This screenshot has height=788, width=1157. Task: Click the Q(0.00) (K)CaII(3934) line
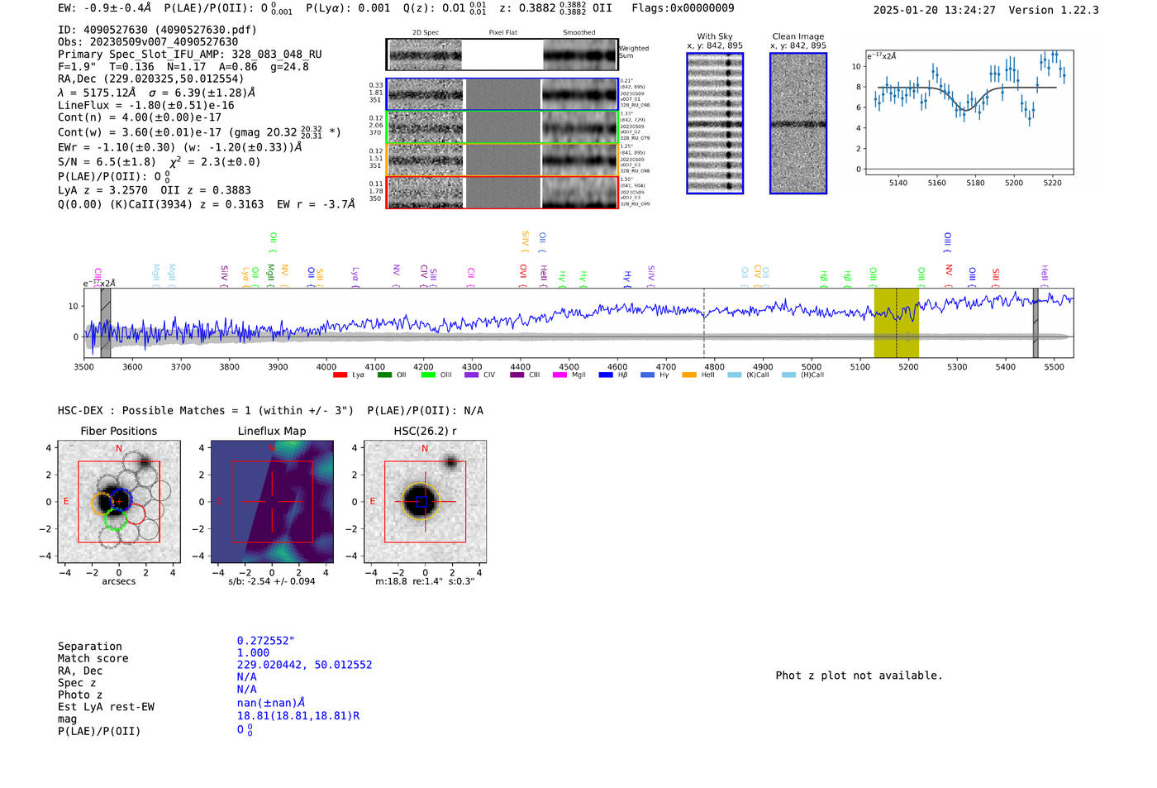coord(207,204)
